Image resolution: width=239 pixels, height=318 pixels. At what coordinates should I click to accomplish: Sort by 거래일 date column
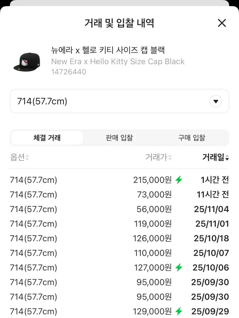click(x=215, y=158)
